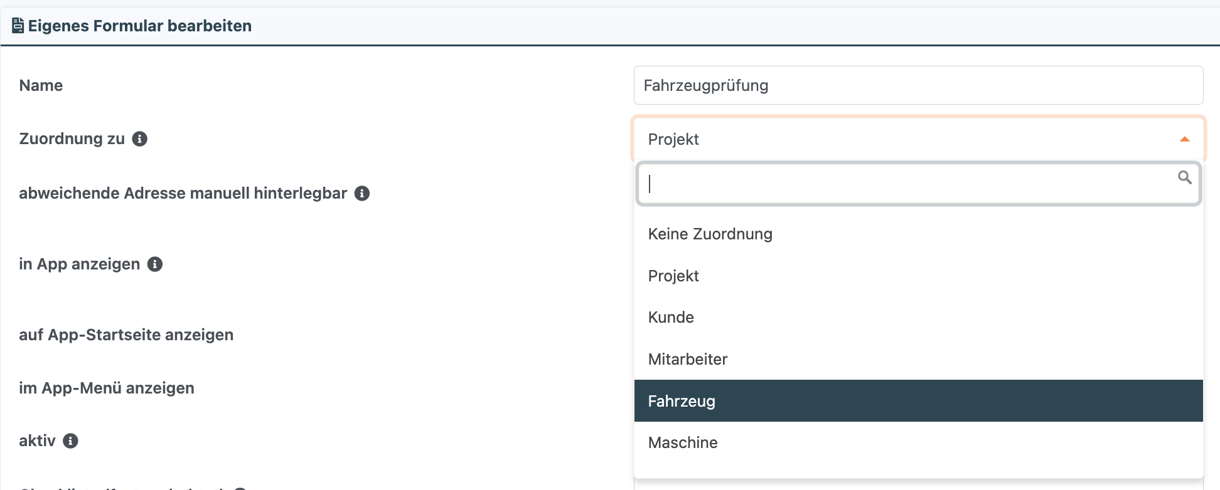This screenshot has width=1220, height=490.
Task: Click the auf App-Startseite anzeigen label
Action: click(126, 335)
